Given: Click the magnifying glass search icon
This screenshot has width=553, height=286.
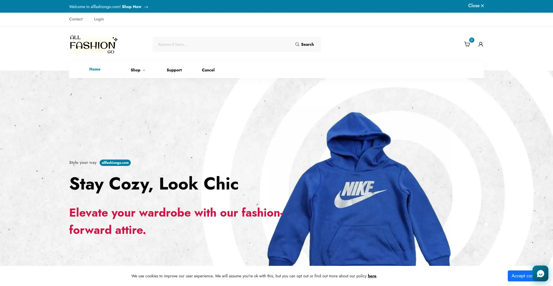Looking at the screenshot, I should pyautogui.click(x=297, y=44).
